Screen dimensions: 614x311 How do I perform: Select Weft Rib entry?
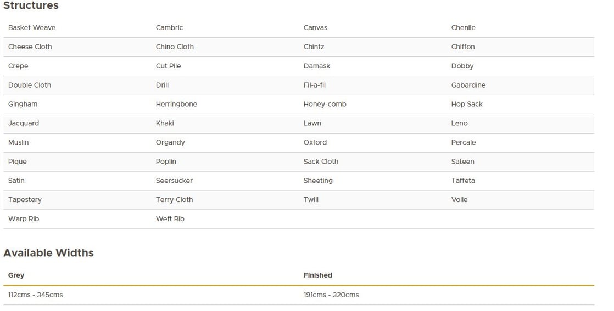click(x=170, y=219)
